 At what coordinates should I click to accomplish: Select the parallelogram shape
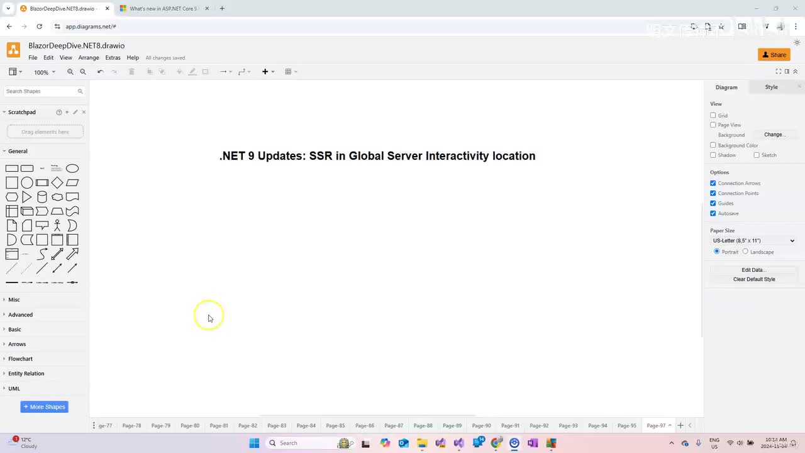tap(72, 183)
